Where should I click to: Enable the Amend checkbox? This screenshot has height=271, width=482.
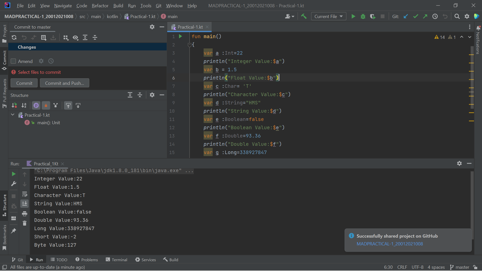coord(14,61)
